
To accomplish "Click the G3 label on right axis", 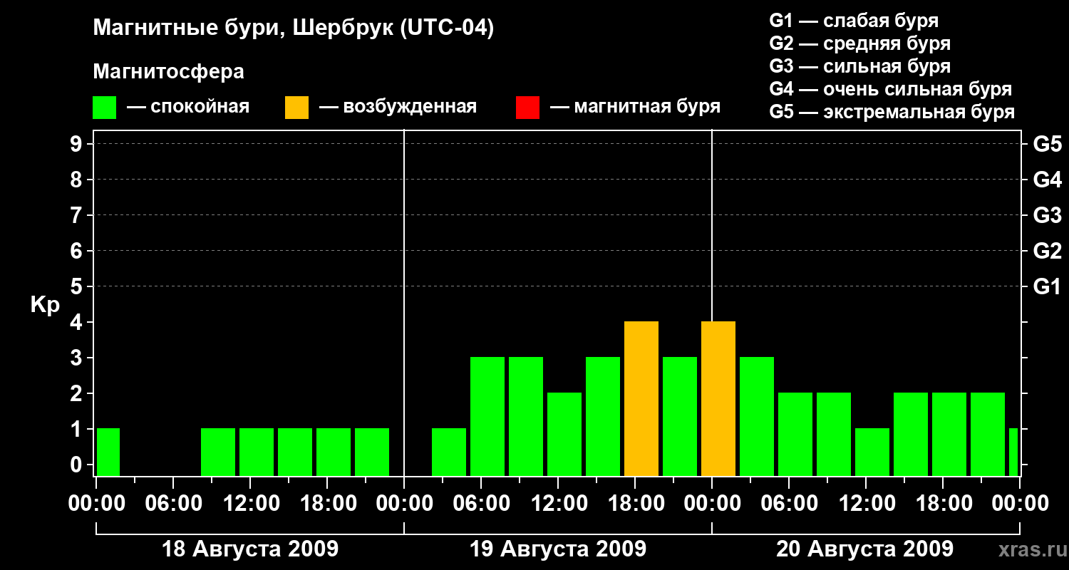I will point(1047,215).
